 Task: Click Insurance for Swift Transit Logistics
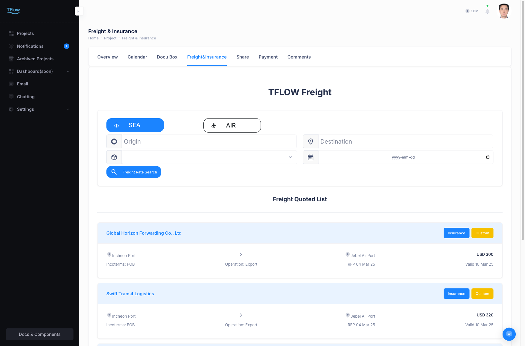456,294
